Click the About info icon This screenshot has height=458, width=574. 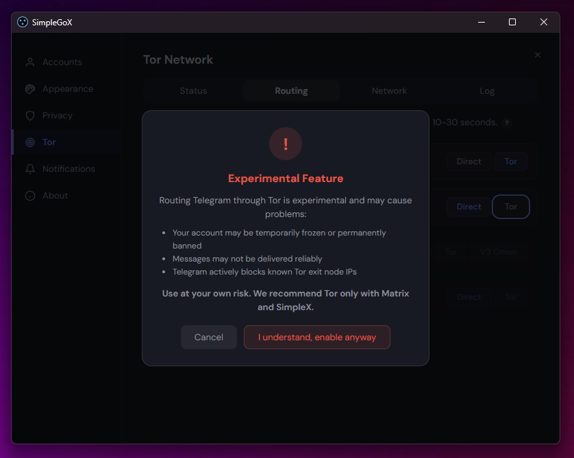30,196
